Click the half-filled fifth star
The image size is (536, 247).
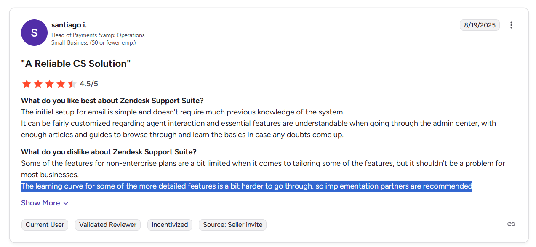coord(72,84)
